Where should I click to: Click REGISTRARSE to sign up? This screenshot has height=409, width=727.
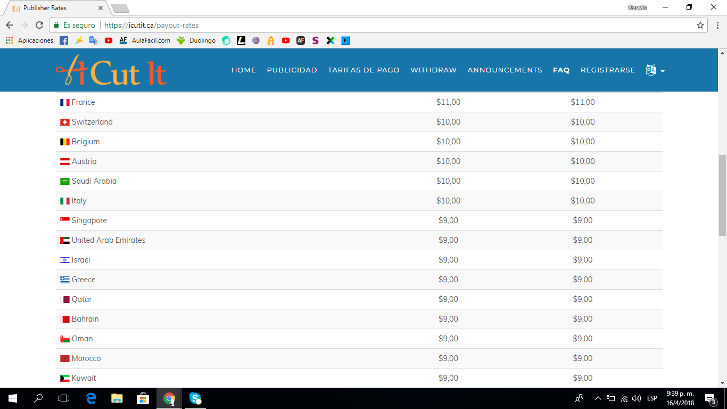[x=608, y=70]
